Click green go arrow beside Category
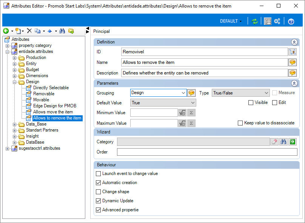Image resolution: width=305 pixels, height=223 pixels. 293,142
